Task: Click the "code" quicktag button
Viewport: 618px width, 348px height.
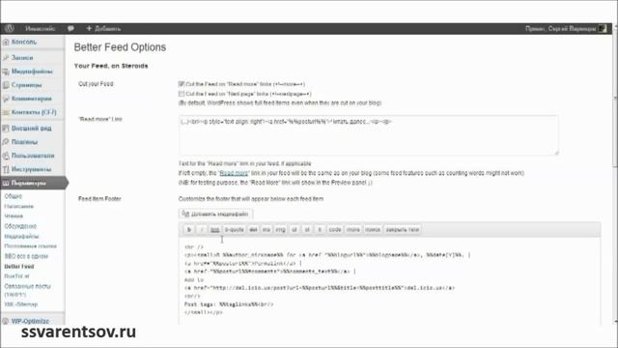Action: [x=335, y=230]
